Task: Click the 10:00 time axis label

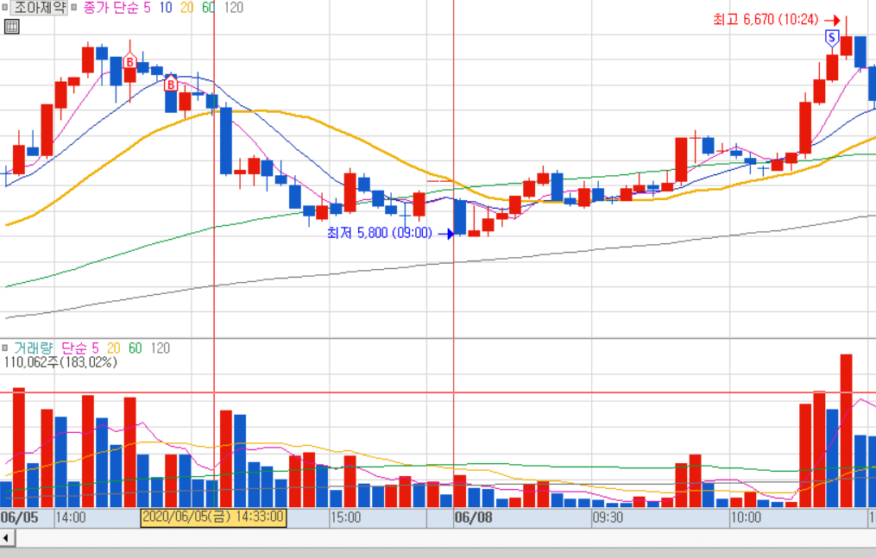Action: coord(746,517)
